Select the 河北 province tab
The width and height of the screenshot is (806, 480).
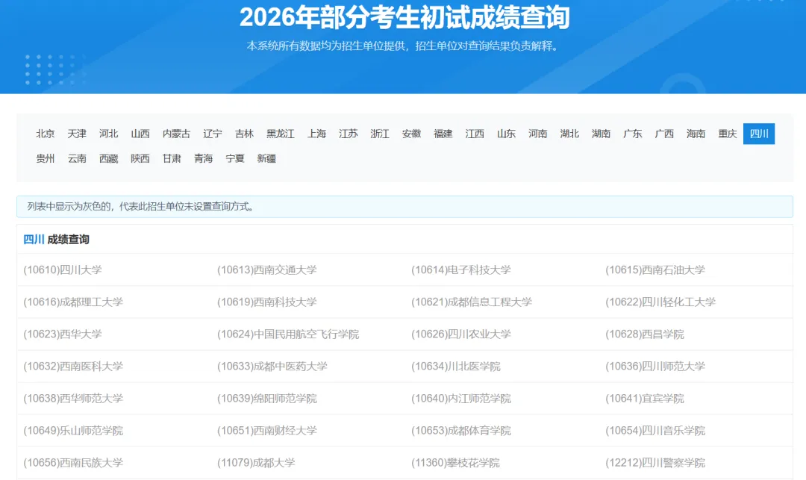pos(108,134)
